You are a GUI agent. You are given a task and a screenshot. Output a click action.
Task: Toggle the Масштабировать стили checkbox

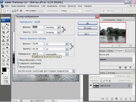coord(18,60)
